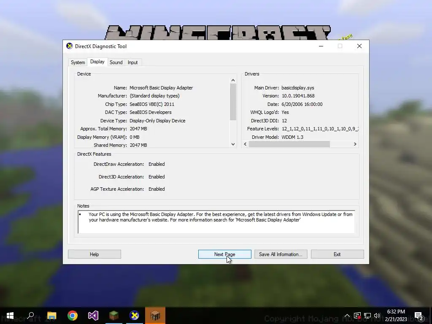
Task: Select the Minecraft crafting table taskbar icon
Action: tap(155, 316)
